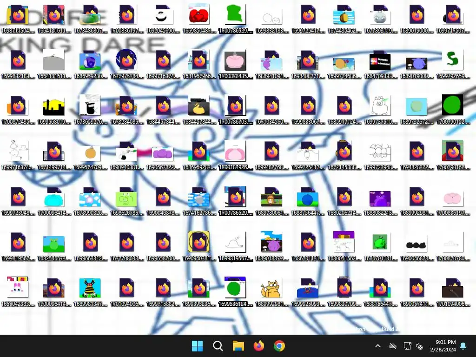Select desktop file 1674435462...
The height and width of the screenshot is (357, 476).
344,19
